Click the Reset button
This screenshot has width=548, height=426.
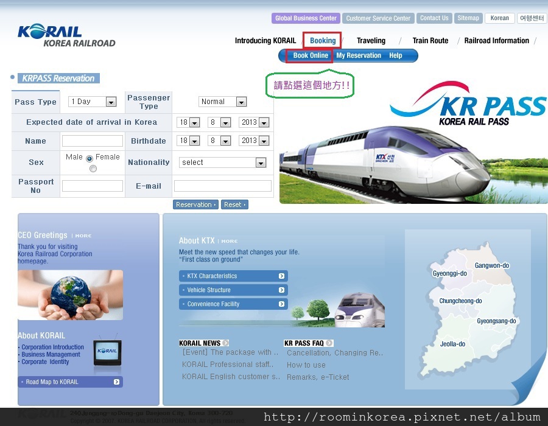point(234,204)
